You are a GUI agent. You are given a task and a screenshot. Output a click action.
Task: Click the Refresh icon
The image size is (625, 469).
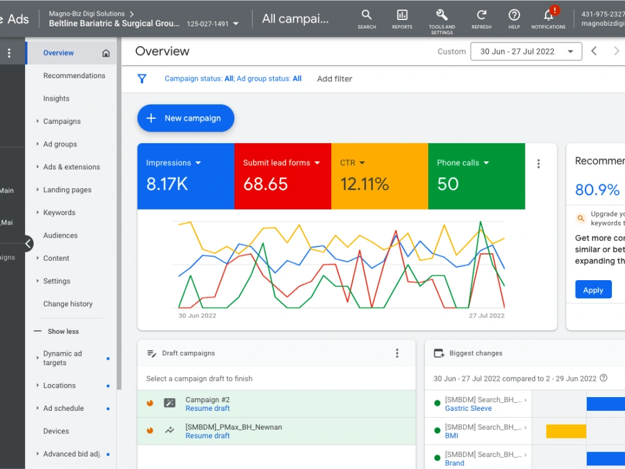(481, 19)
